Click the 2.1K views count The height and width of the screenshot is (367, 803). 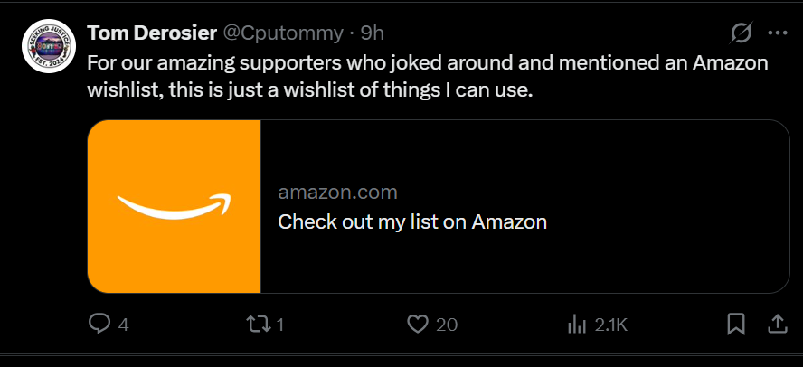coord(611,325)
